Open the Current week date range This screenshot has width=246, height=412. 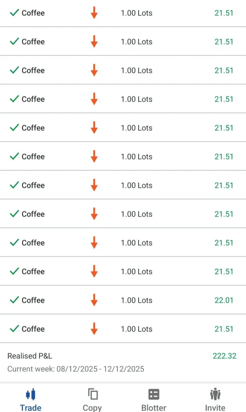[x=76, y=369]
